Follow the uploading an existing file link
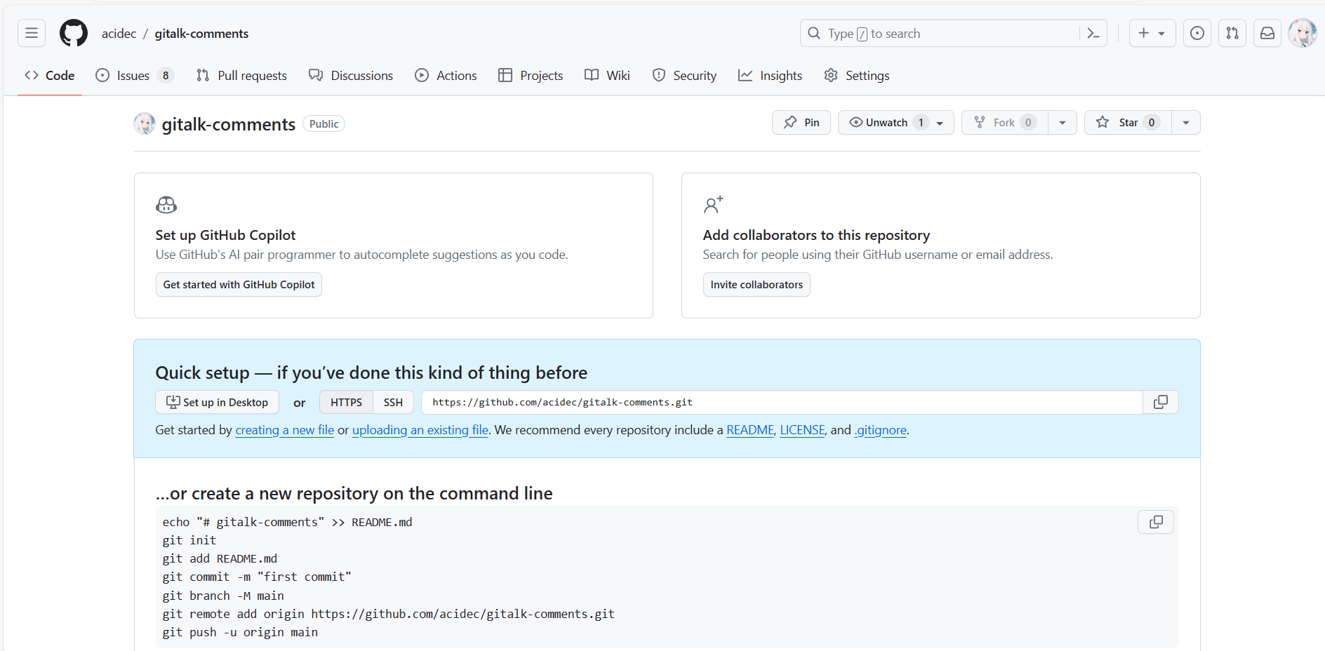This screenshot has width=1325, height=651. (x=420, y=430)
